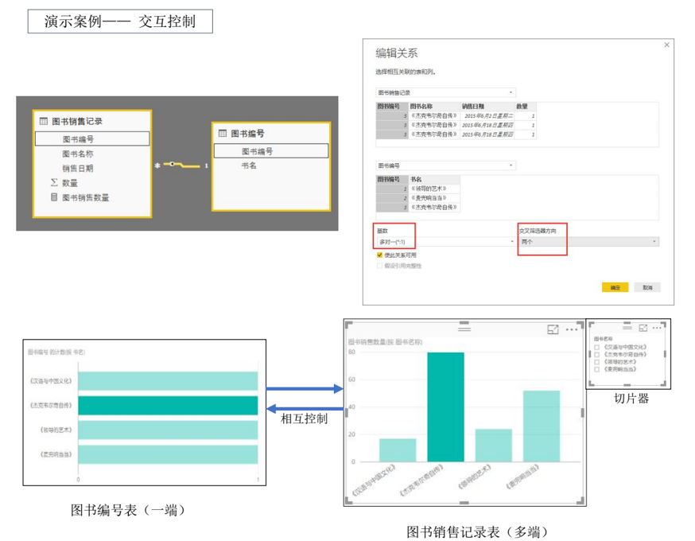Open the slicer more options ellipsis
Image resolution: width=695 pixels, height=541 pixels.
pos(657,328)
